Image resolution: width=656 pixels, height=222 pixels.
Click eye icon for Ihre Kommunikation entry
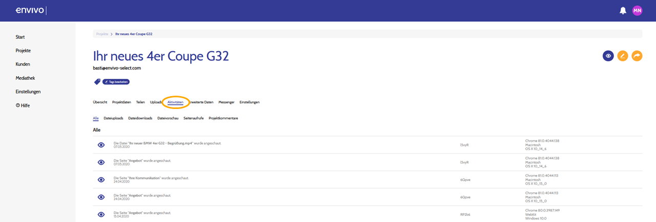(x=101, y=180)
